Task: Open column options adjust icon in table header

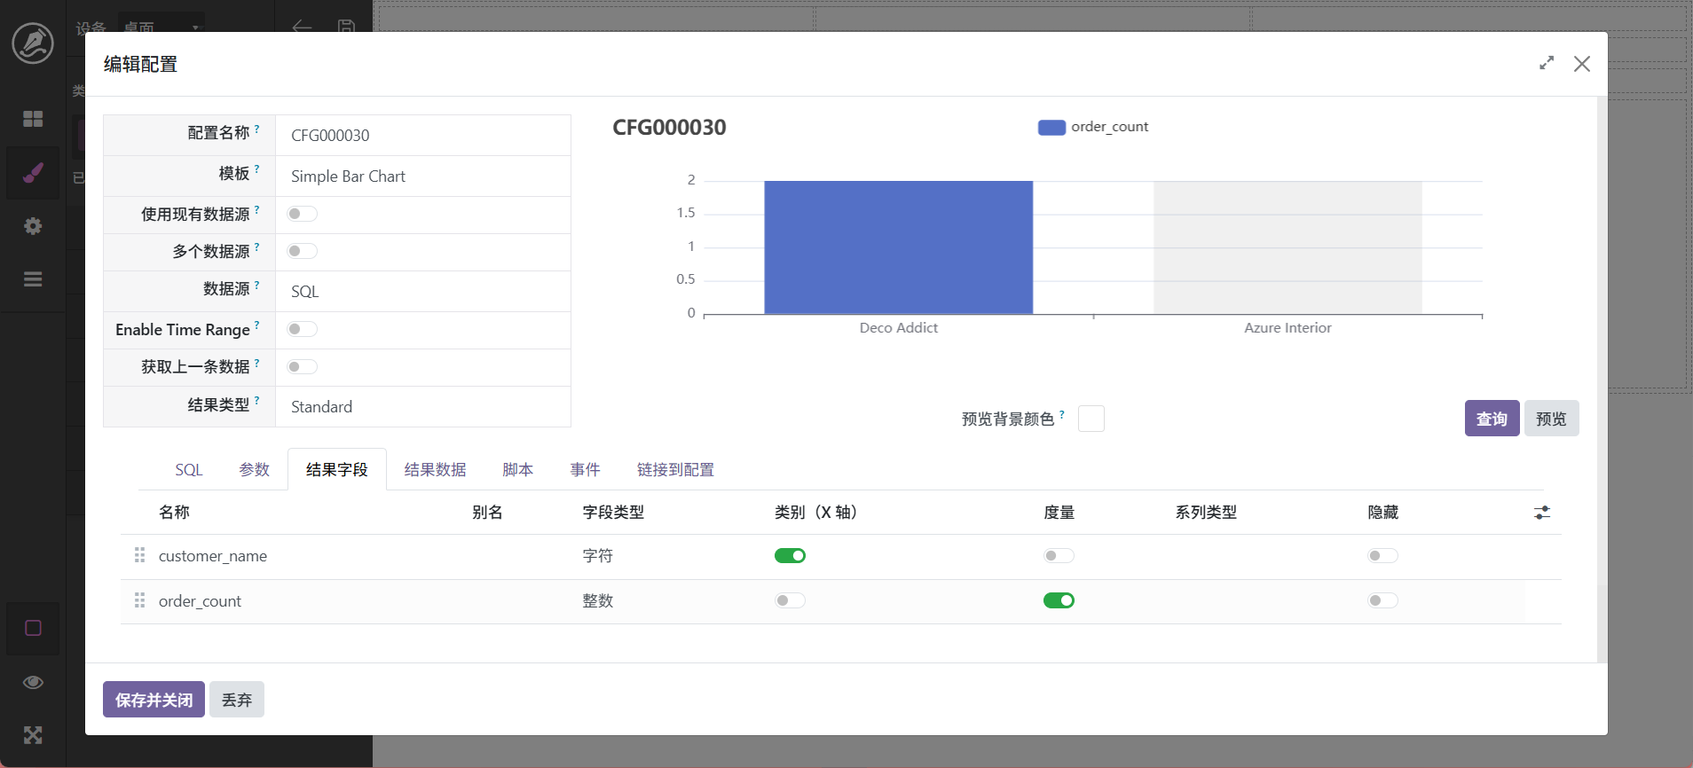Action: 1542,513
